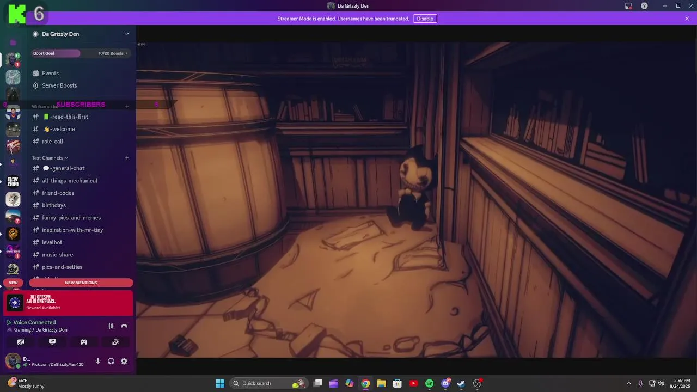Collapse the Text Channels category
This screenshot has height=392, width=697.
click(50, 158)
